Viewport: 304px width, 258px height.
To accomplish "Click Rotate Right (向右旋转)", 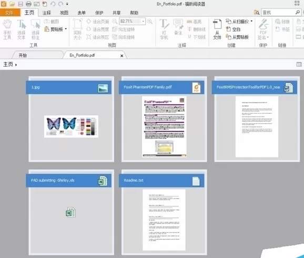I will pyautogui.click(x=124, y=37).
